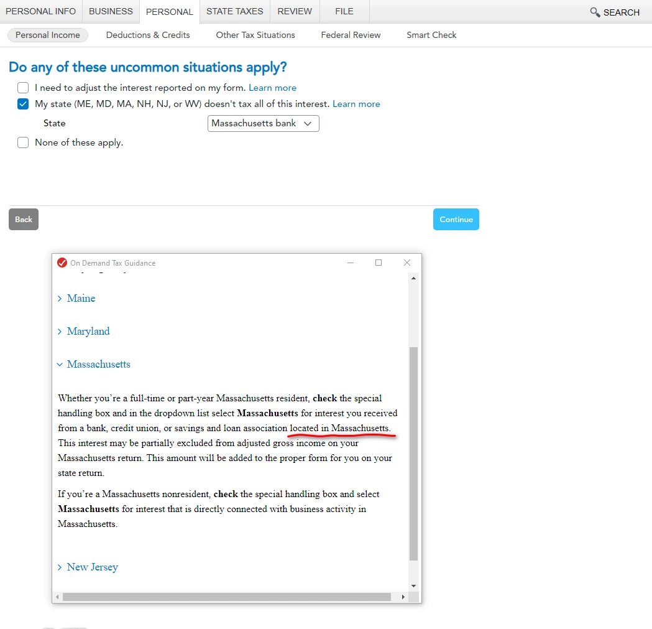Open Learn more about state interest taxation
Viewport: 652px width, 629px height.
pos(356,104)
